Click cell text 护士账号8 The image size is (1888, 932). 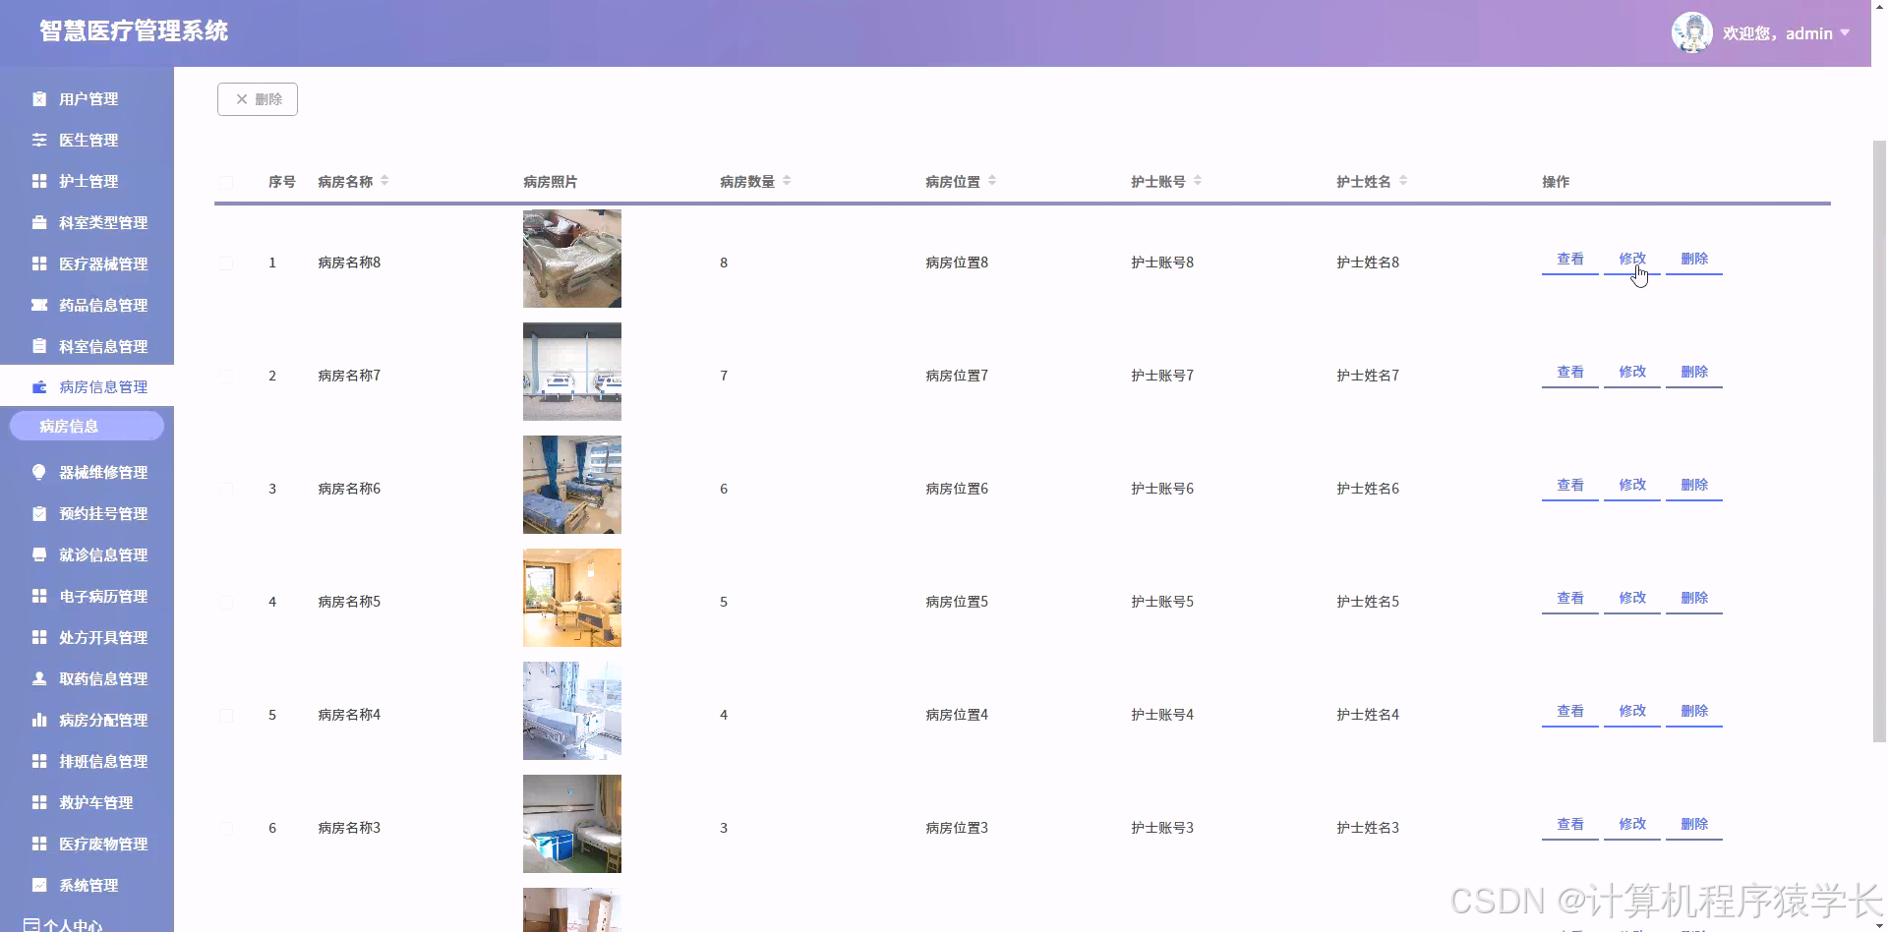click(1162, 262)
